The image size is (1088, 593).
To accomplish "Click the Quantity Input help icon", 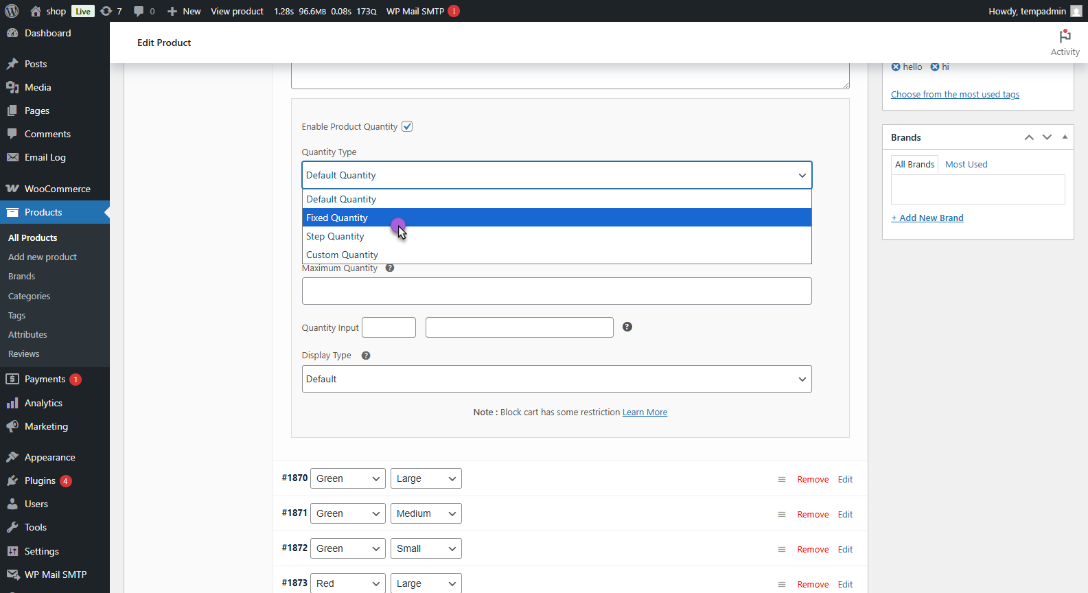I will pos(627,327).
